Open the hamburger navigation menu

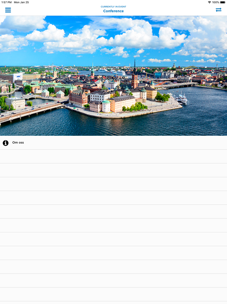click(8, 10)
